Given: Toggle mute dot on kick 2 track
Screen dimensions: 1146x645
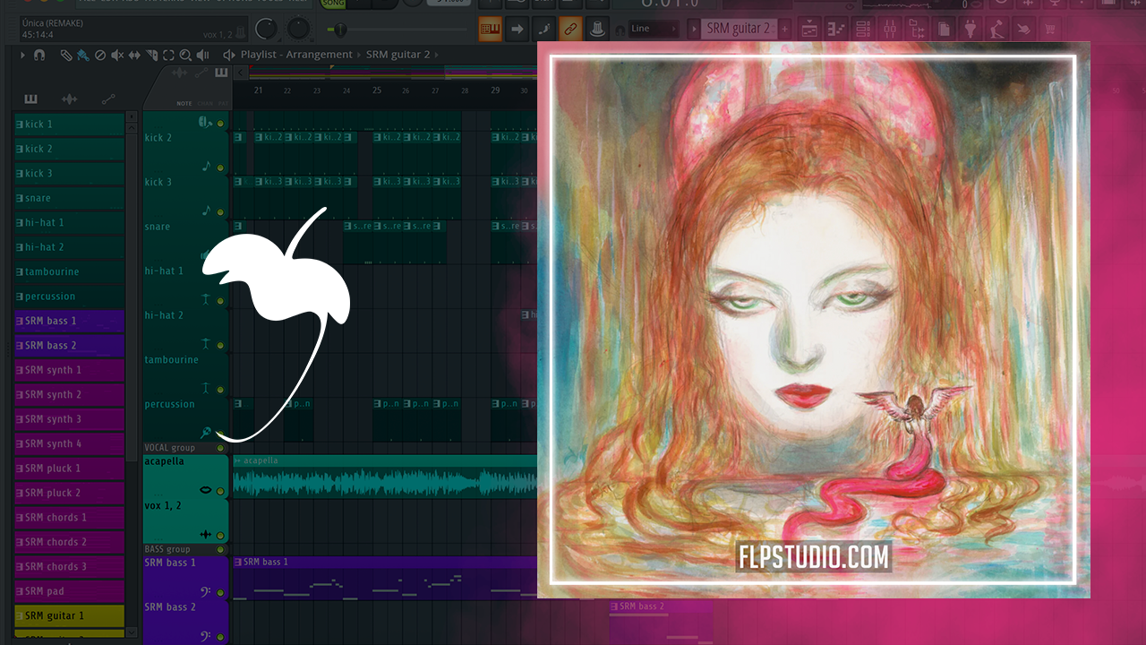Looking at the screenshot, I should [x=220, y=123].
